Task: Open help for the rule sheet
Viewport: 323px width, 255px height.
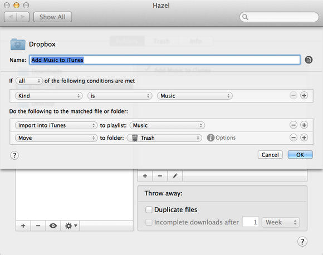Action: coord(14,155)
